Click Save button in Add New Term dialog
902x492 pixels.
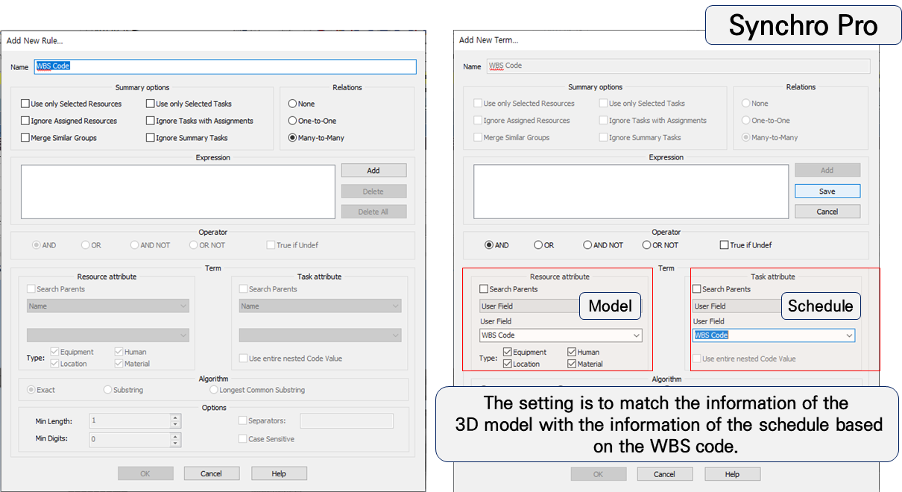827,192
